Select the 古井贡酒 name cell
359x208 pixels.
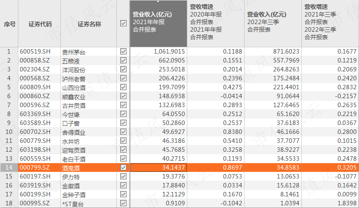89,105
